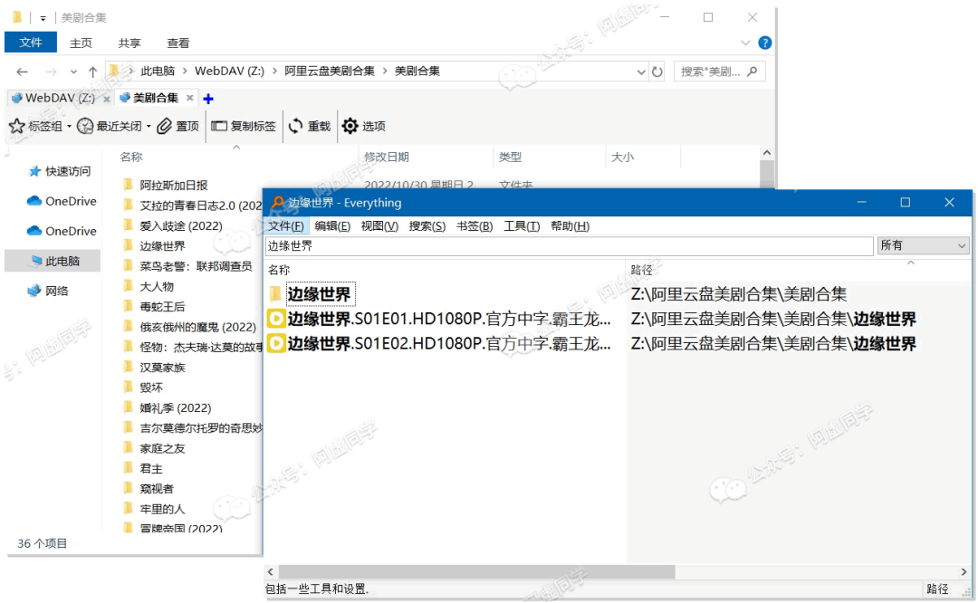This screenshot has height=603, width=978.
Task: Expand the Explorer ribbon chevron
Action: point(745,43)
